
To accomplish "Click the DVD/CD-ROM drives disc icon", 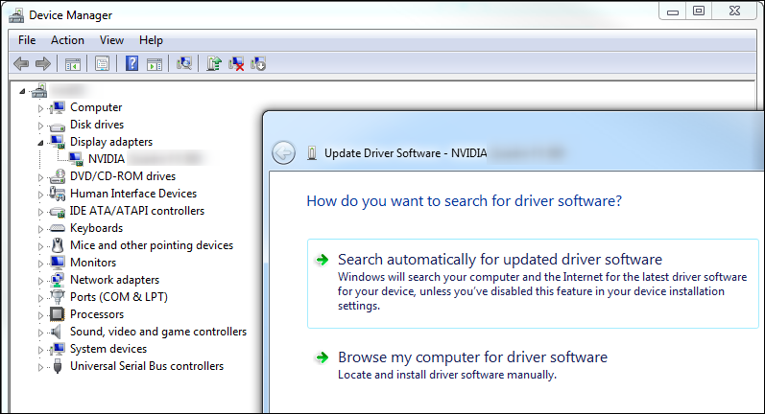I will [x=58, y=176].
